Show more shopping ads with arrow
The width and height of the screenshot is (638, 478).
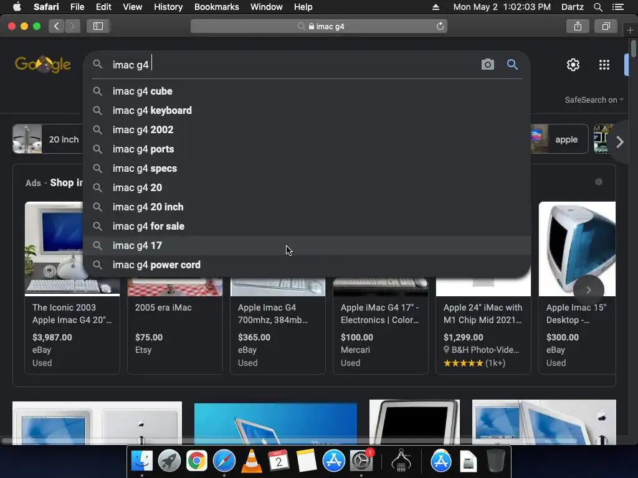(x=588, y=290)
